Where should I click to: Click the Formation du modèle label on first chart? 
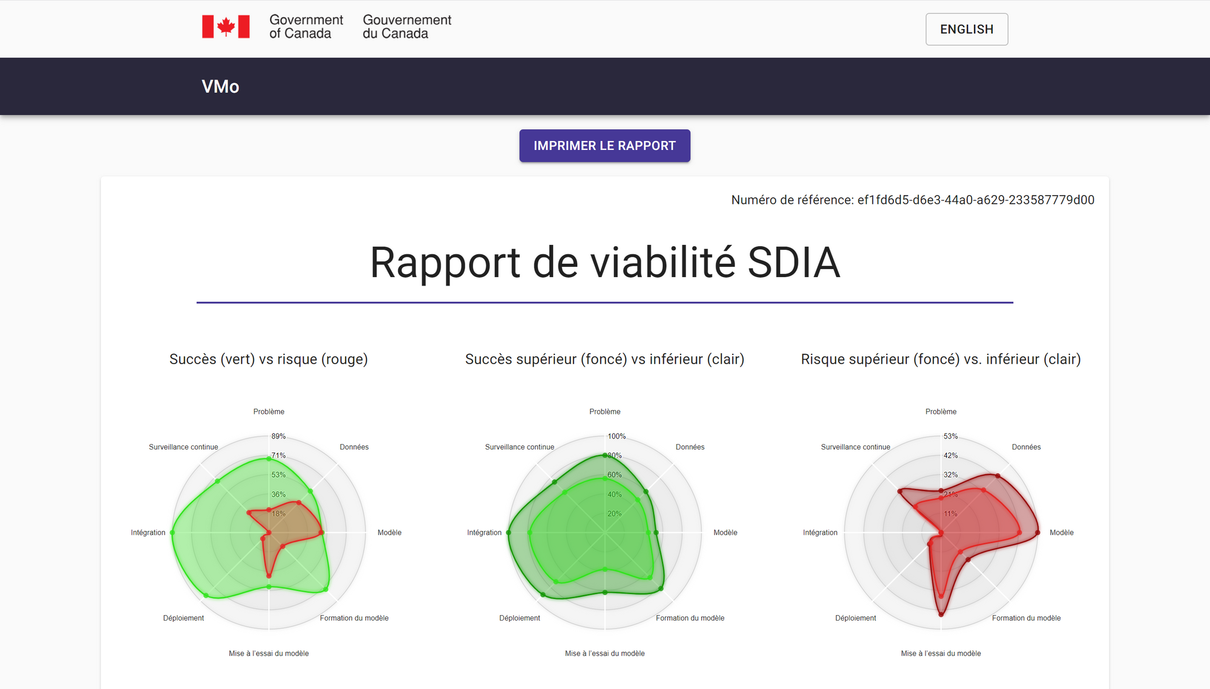(354, 618)
